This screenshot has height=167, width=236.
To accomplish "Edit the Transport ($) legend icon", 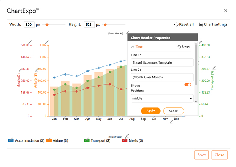I will [x=87, y=140].
